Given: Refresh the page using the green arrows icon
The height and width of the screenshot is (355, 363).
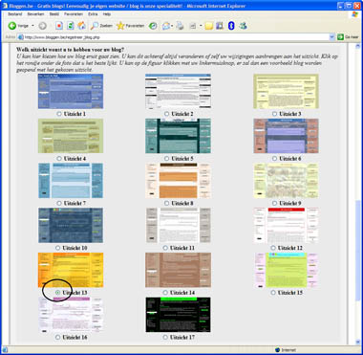Looking at the screenshot, I should [70, 26].
